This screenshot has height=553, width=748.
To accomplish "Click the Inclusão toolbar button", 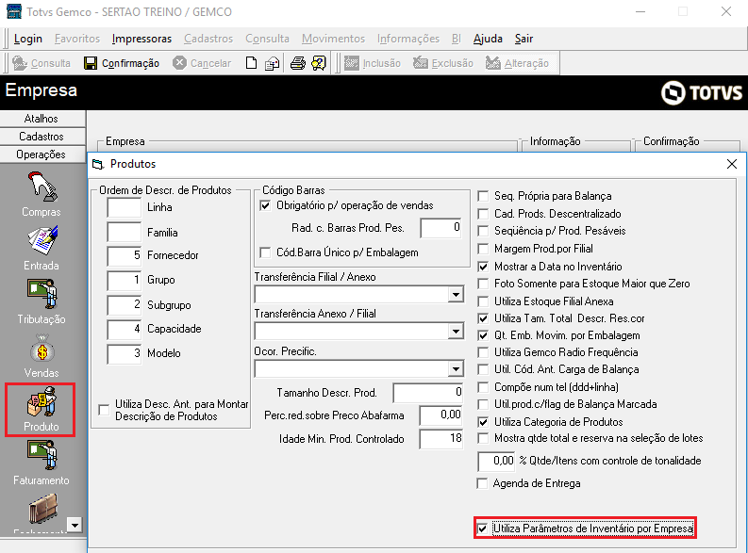I will pos(372,63).
